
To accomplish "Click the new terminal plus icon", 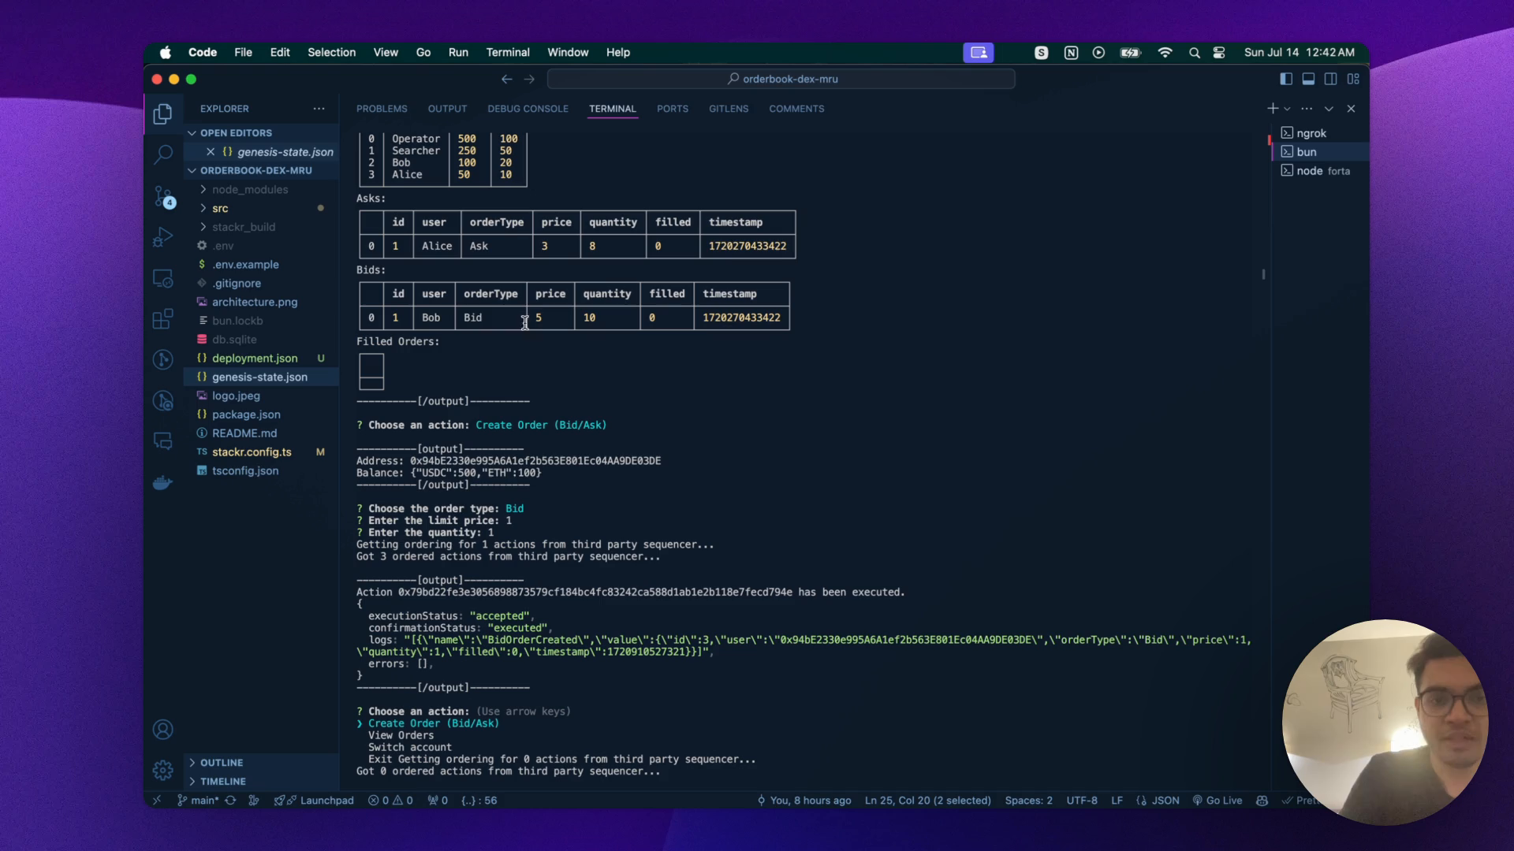I will click(x=1272, y=109).
